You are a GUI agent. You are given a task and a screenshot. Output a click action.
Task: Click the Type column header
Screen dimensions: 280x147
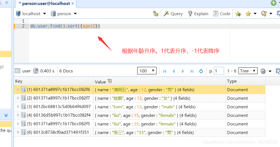click(245, 81)
